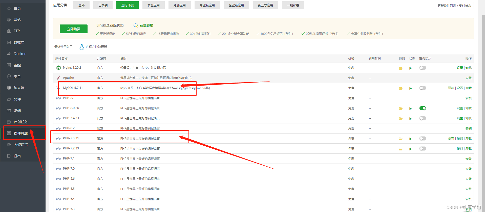Viewport: 485px width, 212px height.
Task: Click the Docker whale icon
Action: coord(9,54)
